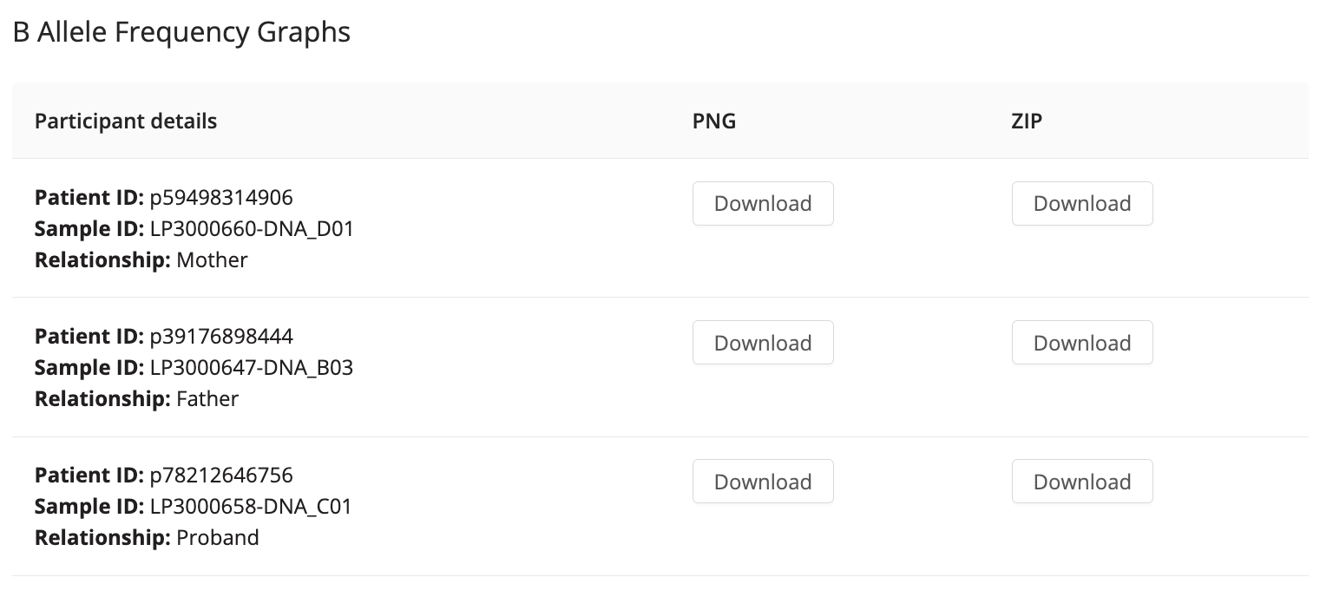1333x597 pixels.
Task: Click the Proband relationship value
Action: (x=218, y=537)
